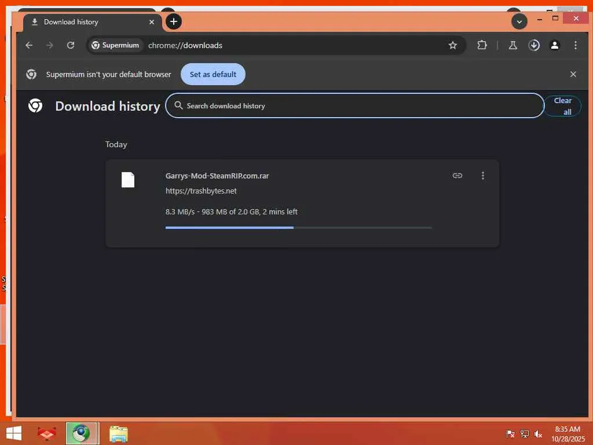Close the Download history tab
The width and height of the screenshot is (593, 445).
(x=152, y=22)
